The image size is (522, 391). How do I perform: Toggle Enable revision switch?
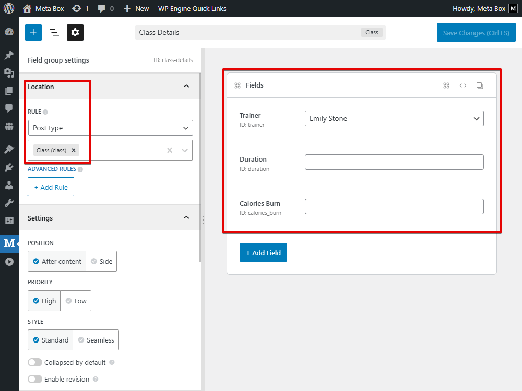[35, 379]
